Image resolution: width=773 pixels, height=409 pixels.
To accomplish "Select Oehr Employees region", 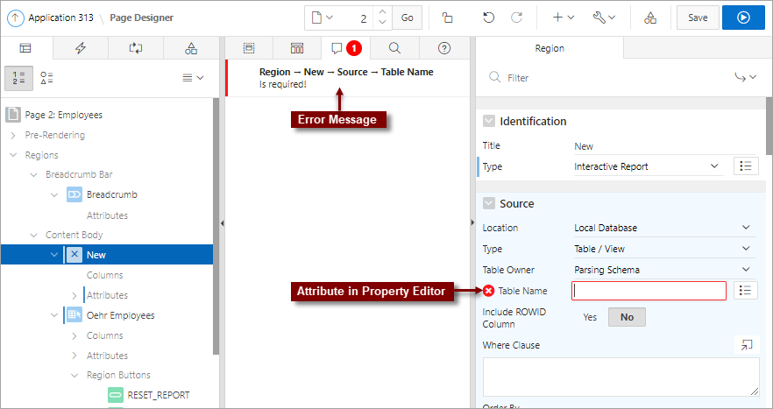I will pyautogui.click(x=120, y=315).
